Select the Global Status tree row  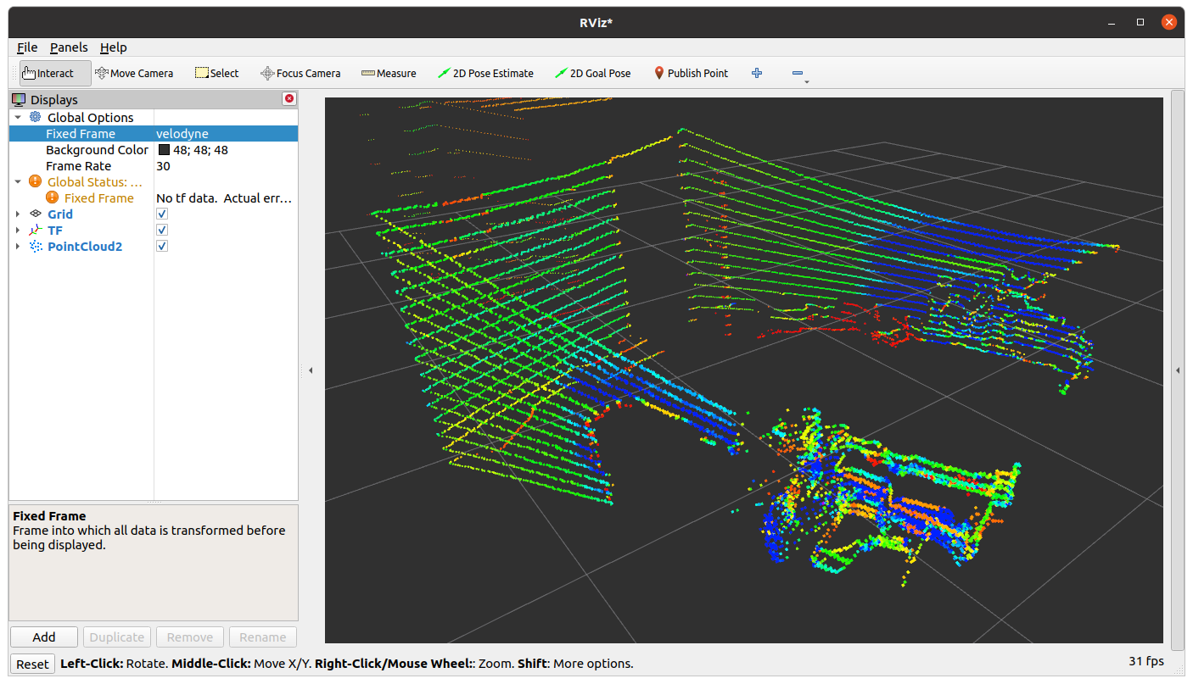coord(154,181)
